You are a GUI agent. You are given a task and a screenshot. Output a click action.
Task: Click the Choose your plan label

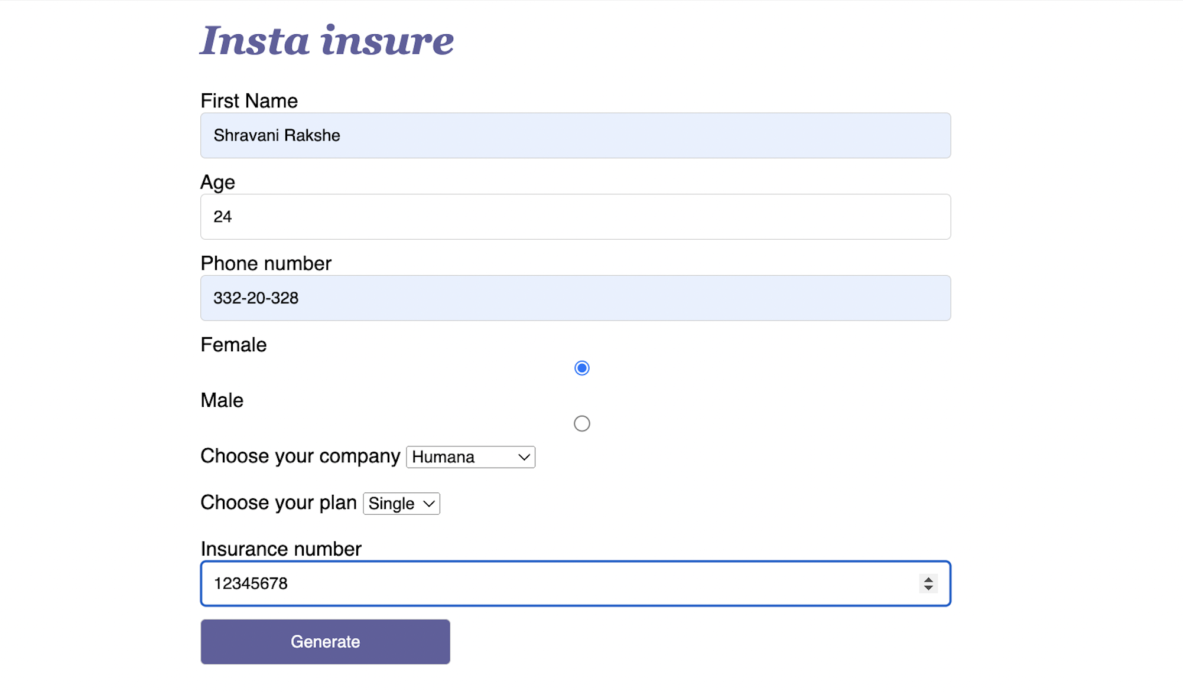pyautogui.click(x=278, y=503)
